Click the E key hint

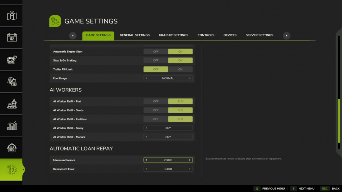pyautogui.click(x=293, y=189)
